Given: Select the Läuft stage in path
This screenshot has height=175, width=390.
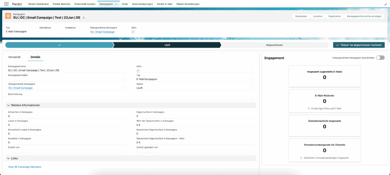Looking at the screenshot, I should 167,45.
